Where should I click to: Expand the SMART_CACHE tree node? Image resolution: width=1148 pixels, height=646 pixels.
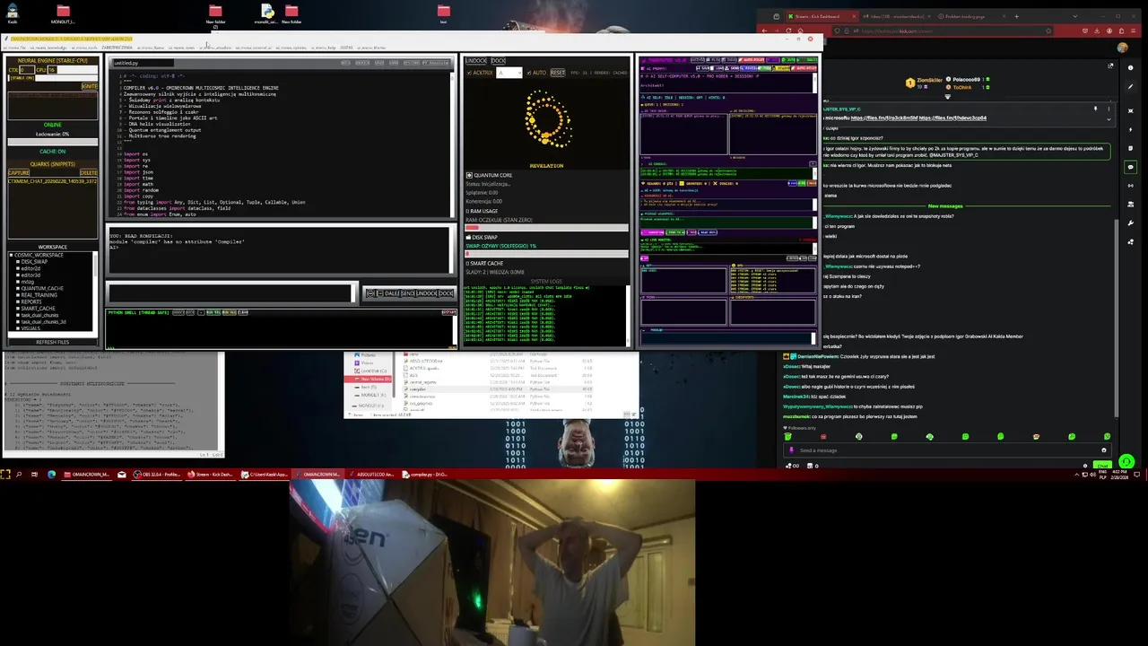pyautogui.click(x=18, y=308)
